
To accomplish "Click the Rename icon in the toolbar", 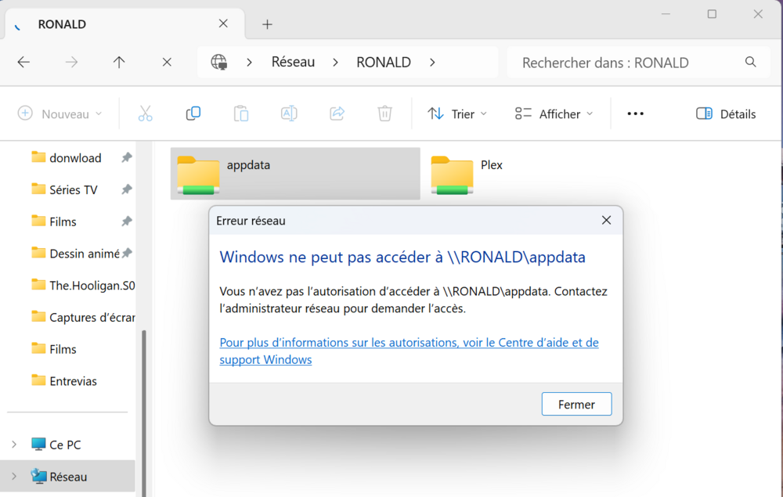I will (289, 113).
